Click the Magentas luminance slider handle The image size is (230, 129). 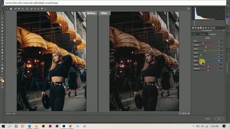coord(208,71)
